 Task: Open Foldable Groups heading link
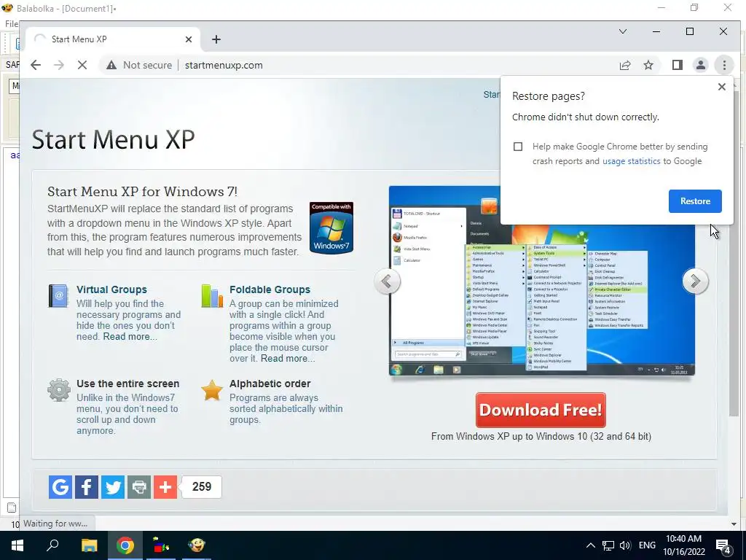click(x=270, y=289)
